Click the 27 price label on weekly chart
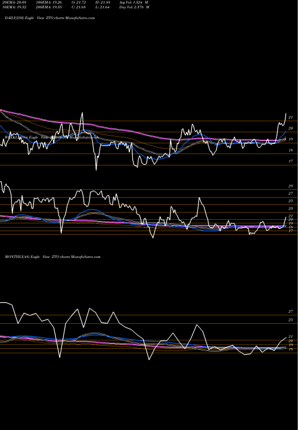 point(291,193)
